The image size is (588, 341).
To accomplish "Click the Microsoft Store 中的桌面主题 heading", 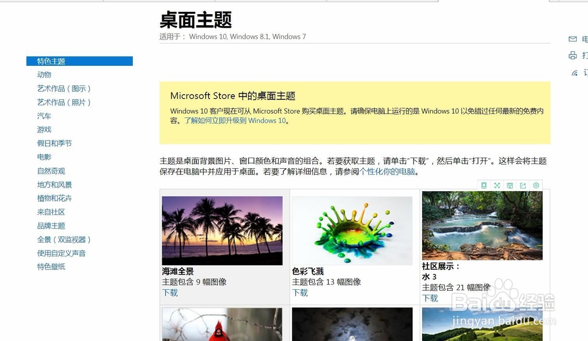I will coord(233,96).
